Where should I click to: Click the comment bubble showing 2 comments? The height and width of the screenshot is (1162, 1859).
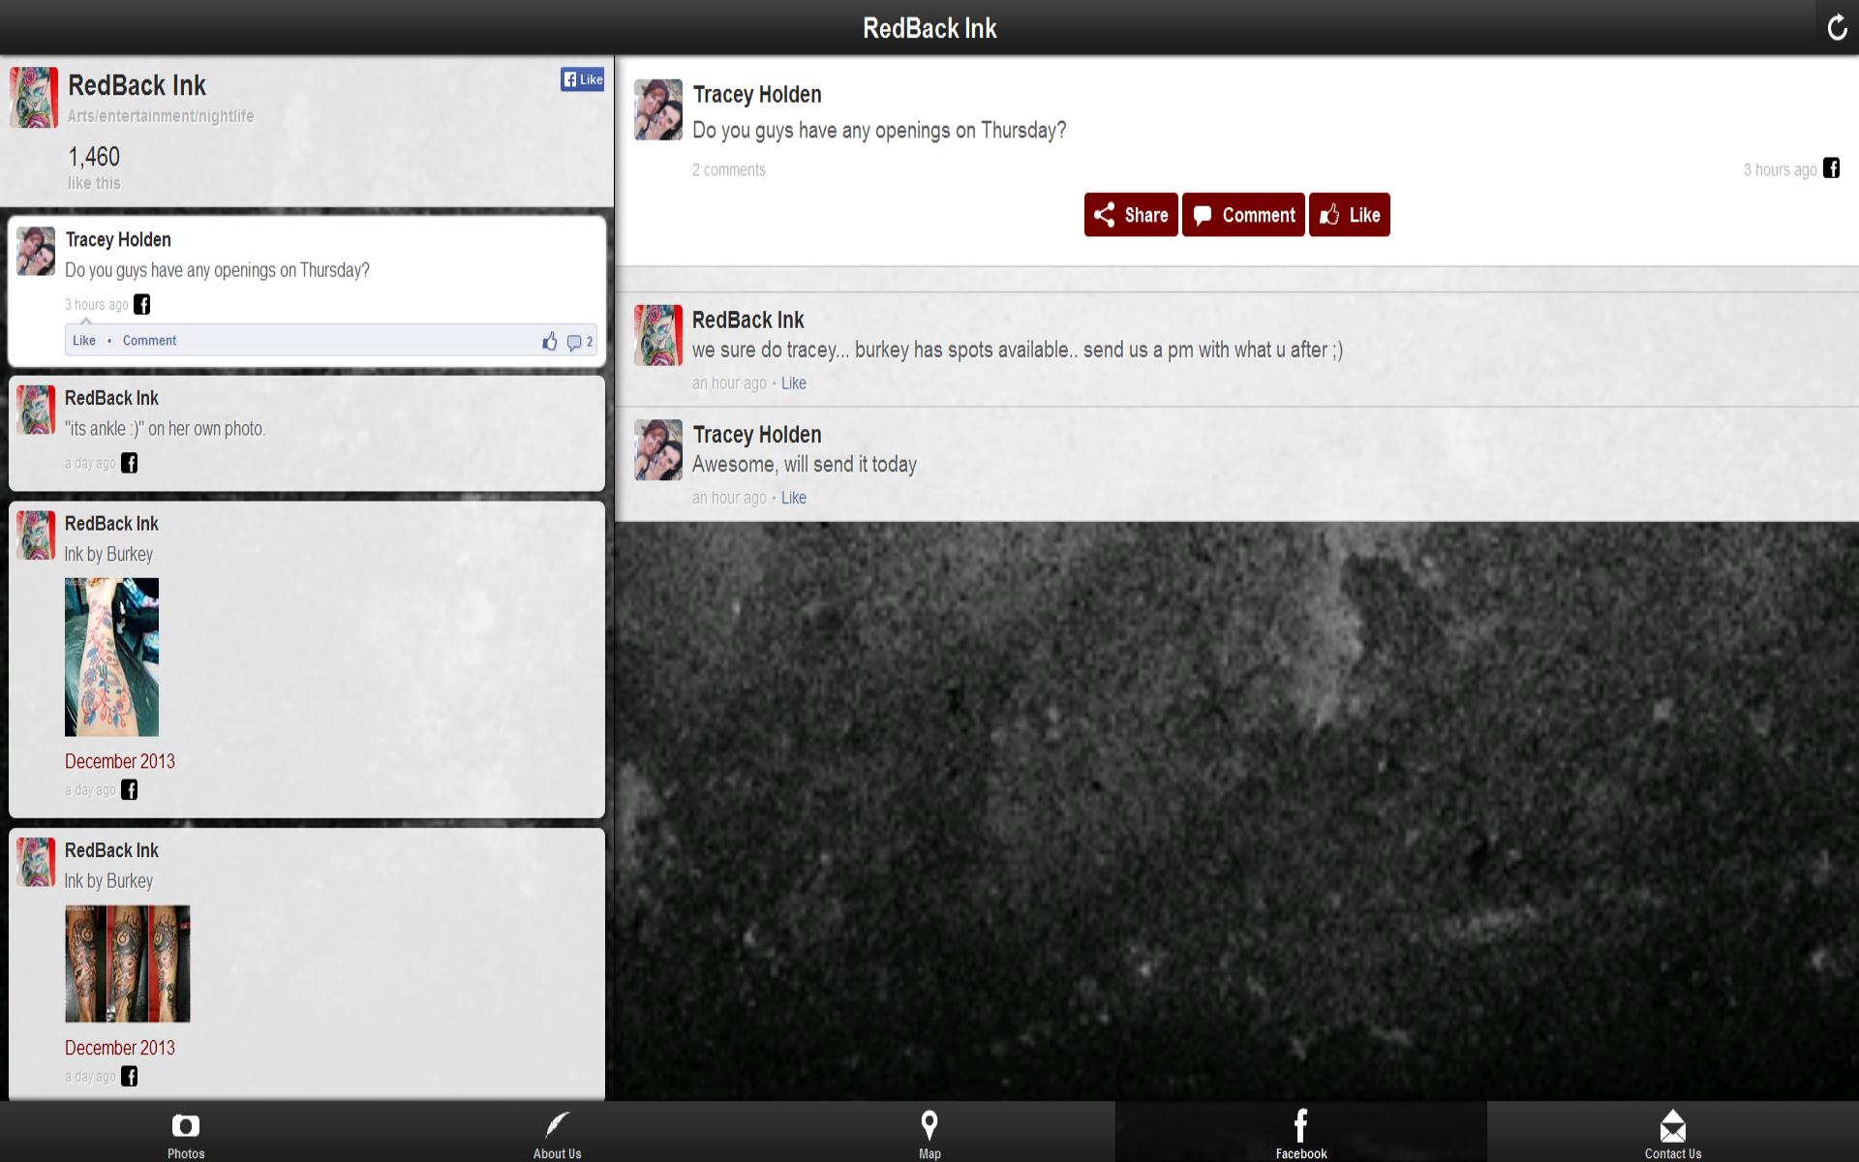tap(578, 342)
